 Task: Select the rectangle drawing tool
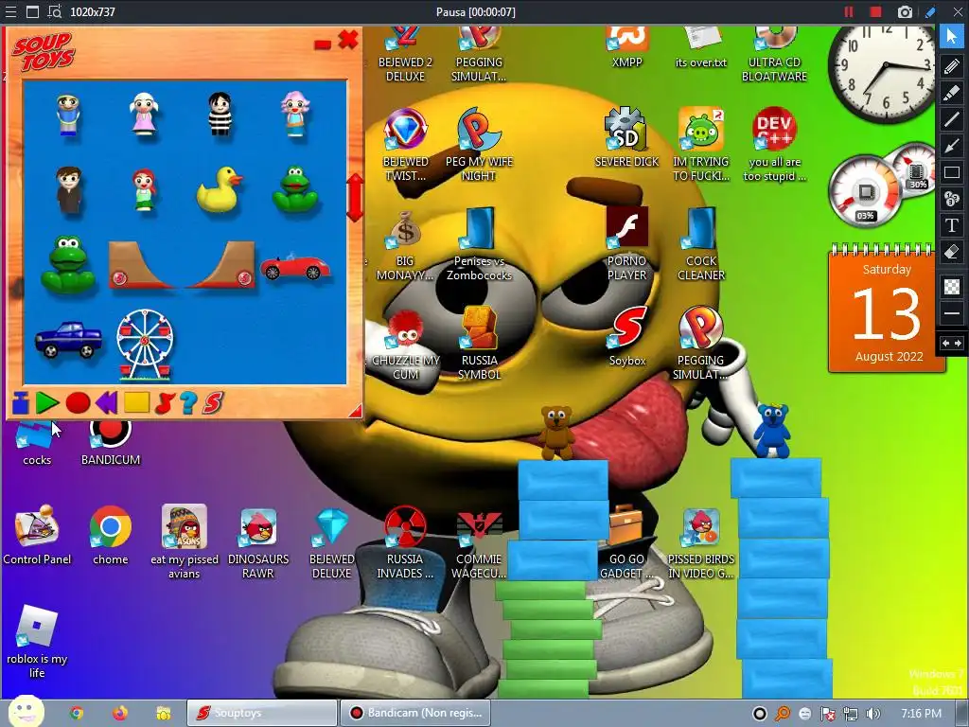952,172
